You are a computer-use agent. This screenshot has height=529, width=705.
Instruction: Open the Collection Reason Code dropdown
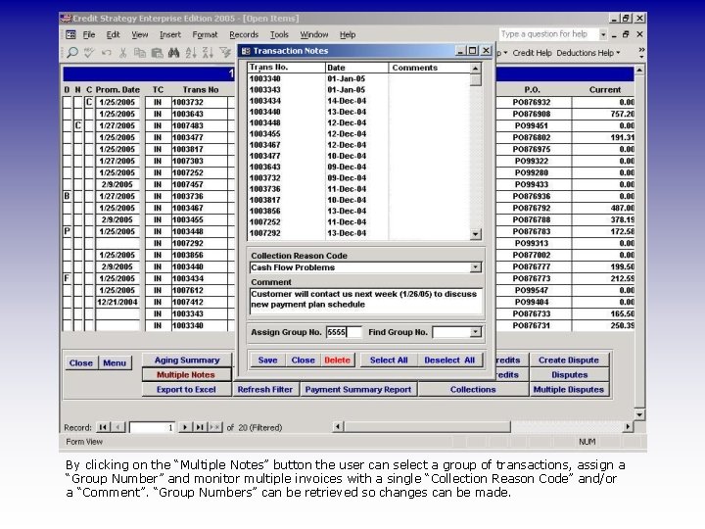pos(475,267)
